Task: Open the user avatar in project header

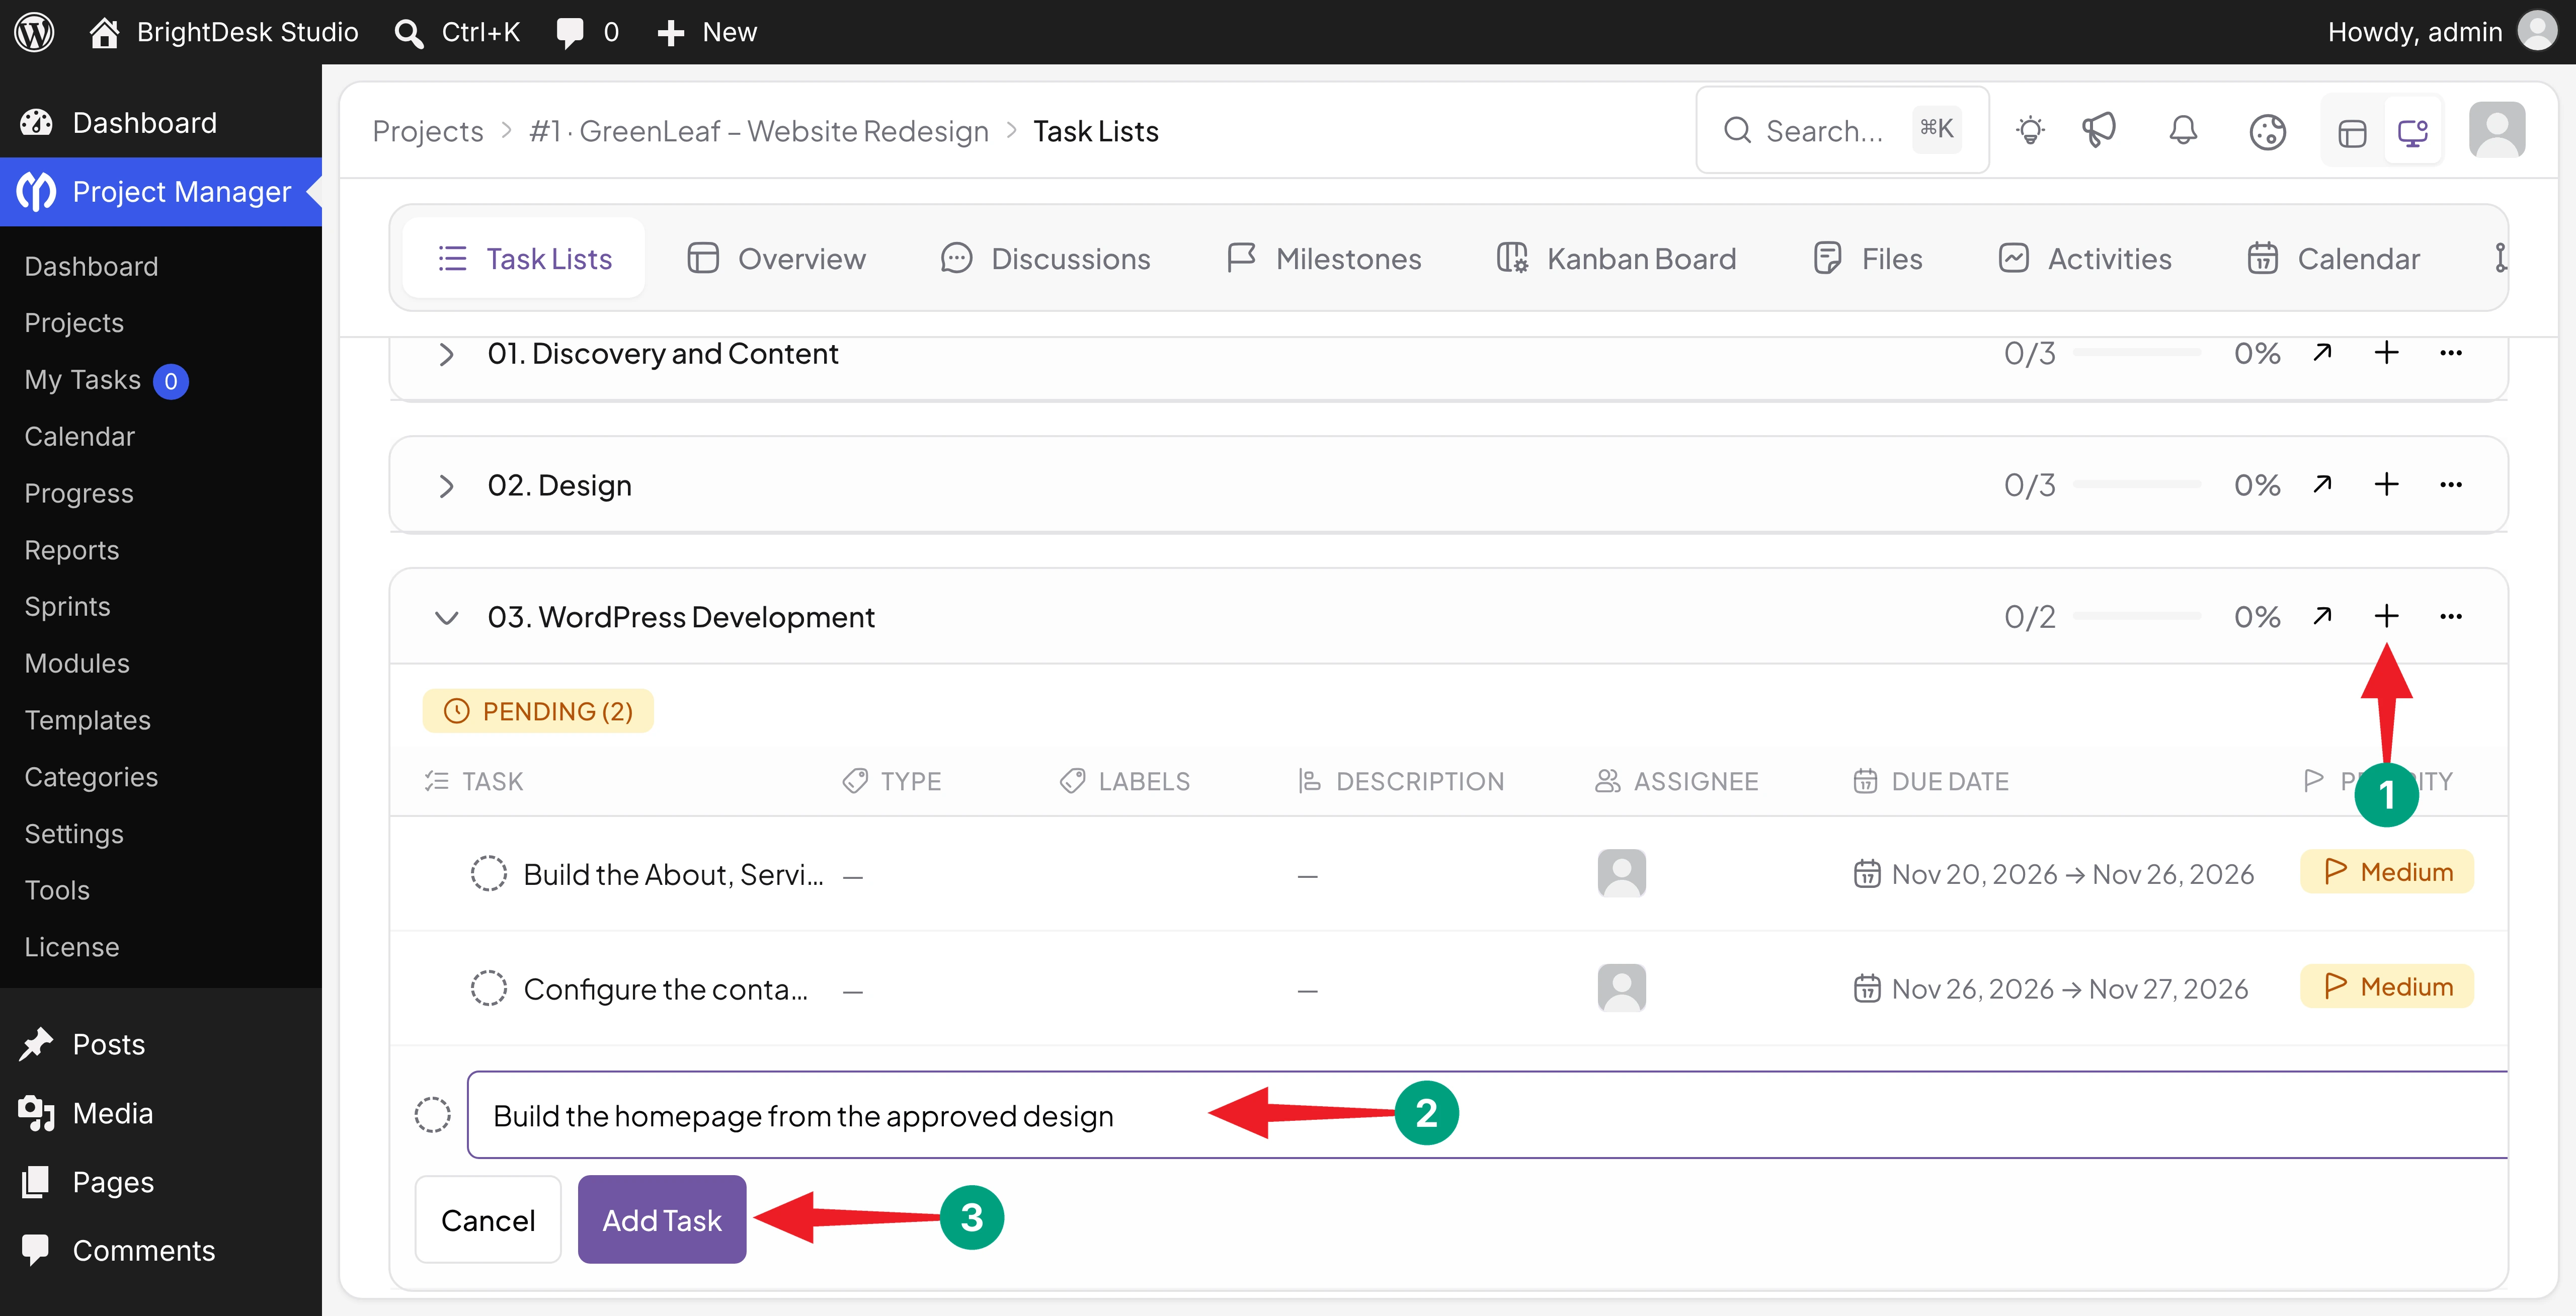Action: coord(2497,130)
